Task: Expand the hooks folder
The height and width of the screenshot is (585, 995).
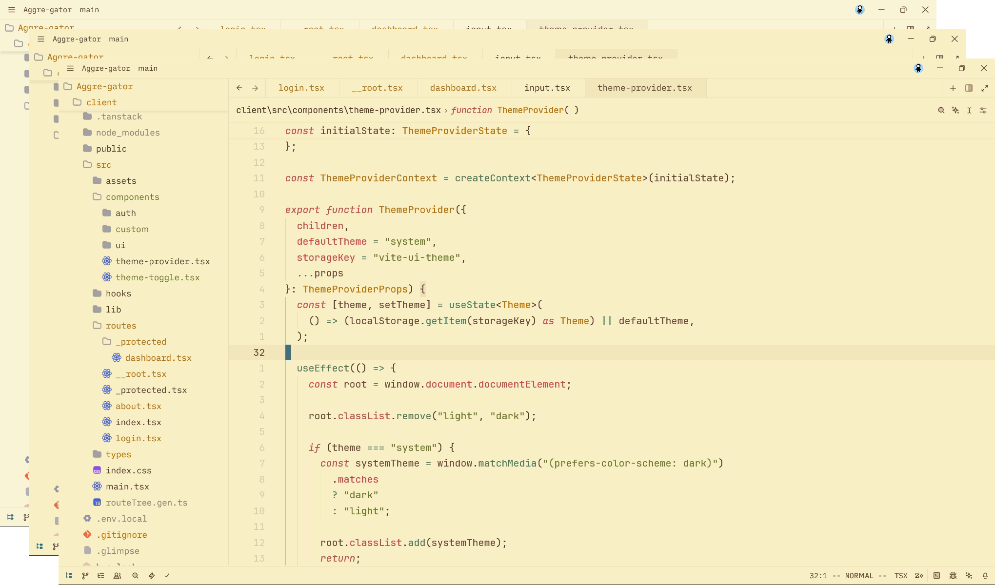Action: tap(144, 293)
